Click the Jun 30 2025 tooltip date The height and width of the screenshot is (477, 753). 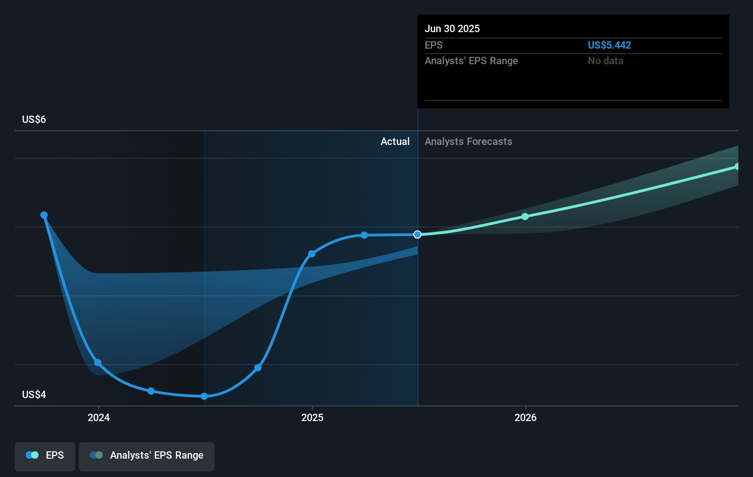coord(452,28)
